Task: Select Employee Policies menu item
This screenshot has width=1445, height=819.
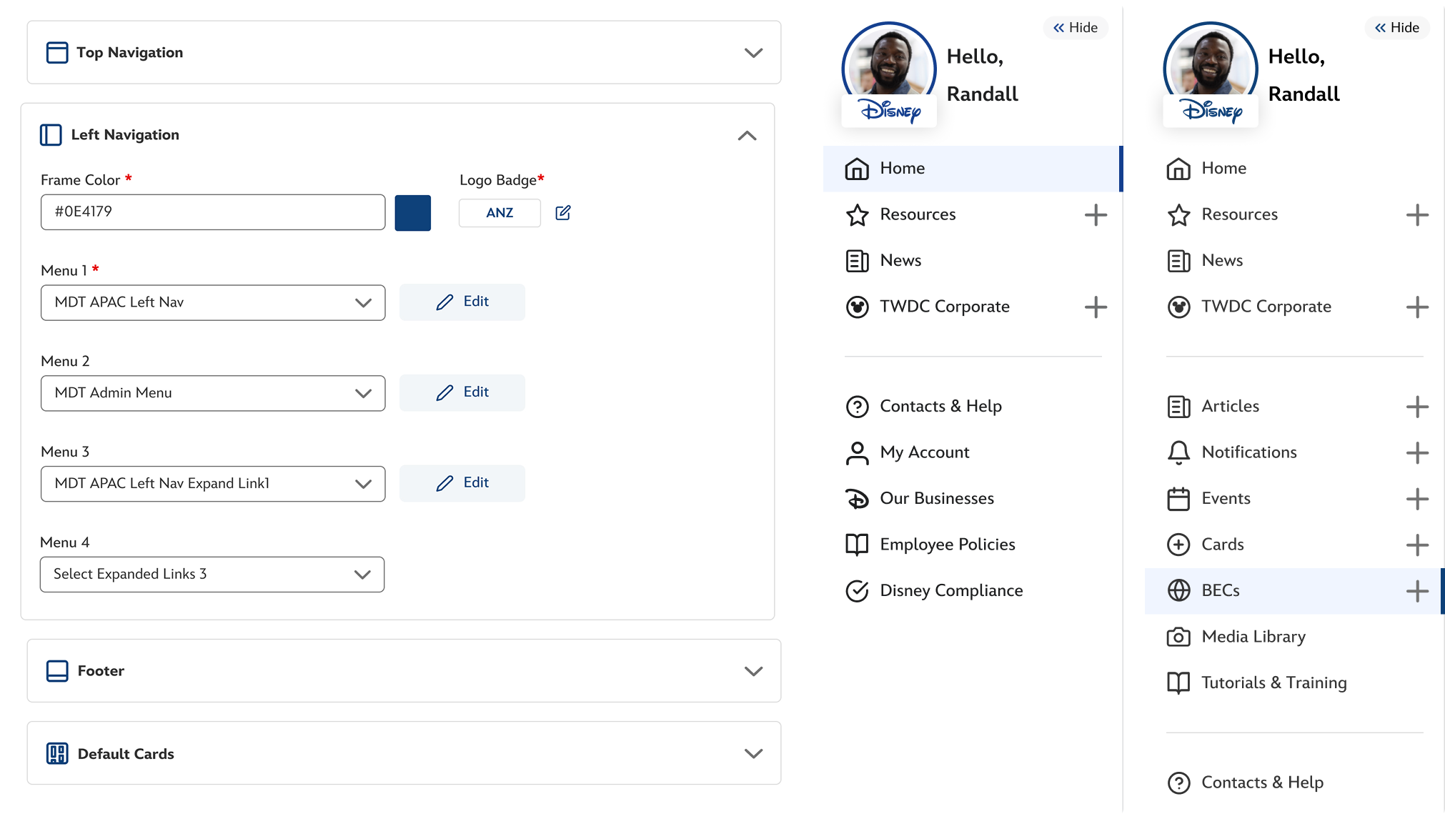Action: point(947,545)
